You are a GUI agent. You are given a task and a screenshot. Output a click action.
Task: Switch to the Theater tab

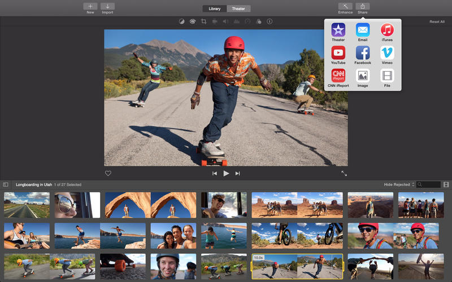click(238, 8)
